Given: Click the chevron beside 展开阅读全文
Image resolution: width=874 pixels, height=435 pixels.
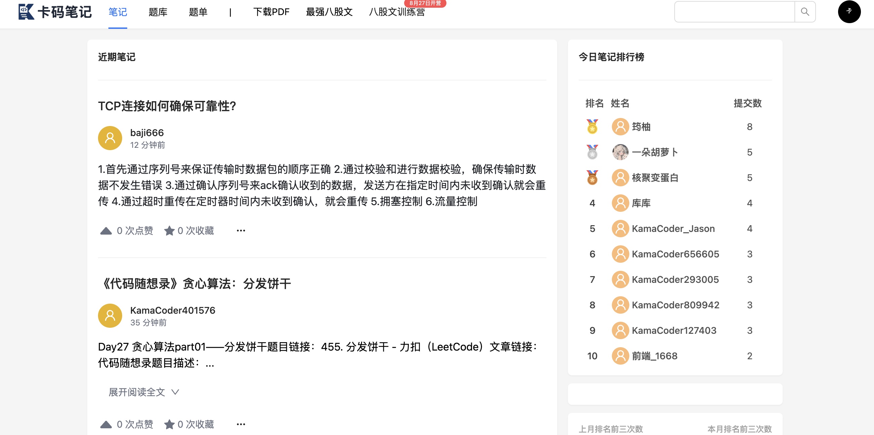Looking at the screenshot, I should tap(175, 392).
